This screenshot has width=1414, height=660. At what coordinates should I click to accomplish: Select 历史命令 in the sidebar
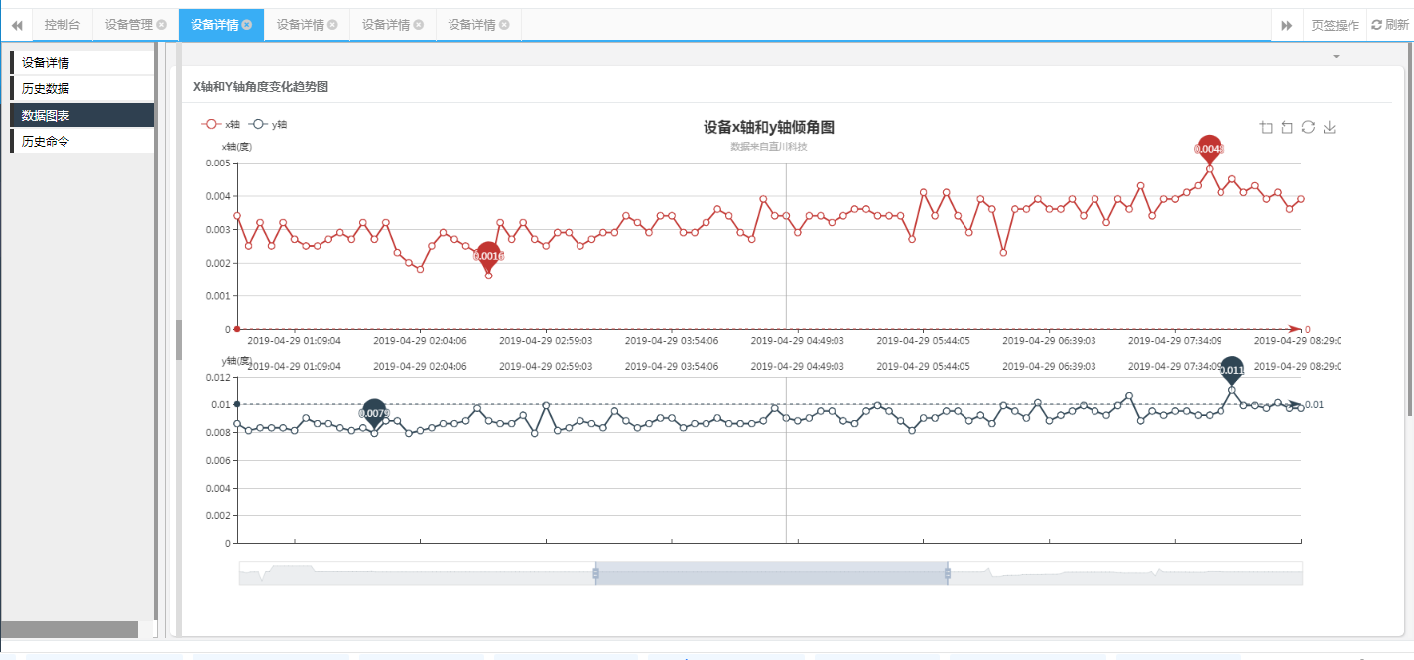pos(46,142)
